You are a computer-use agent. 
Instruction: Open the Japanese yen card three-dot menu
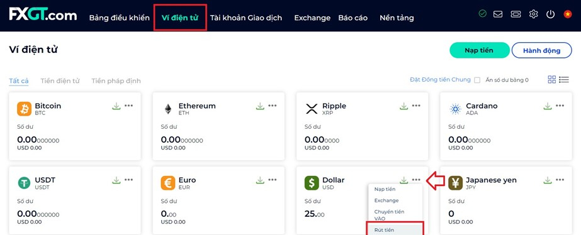pyautogui.click(x=560, y=180)
